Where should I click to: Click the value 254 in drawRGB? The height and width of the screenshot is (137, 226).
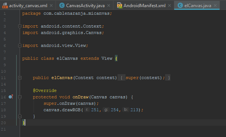pos(115,110)
